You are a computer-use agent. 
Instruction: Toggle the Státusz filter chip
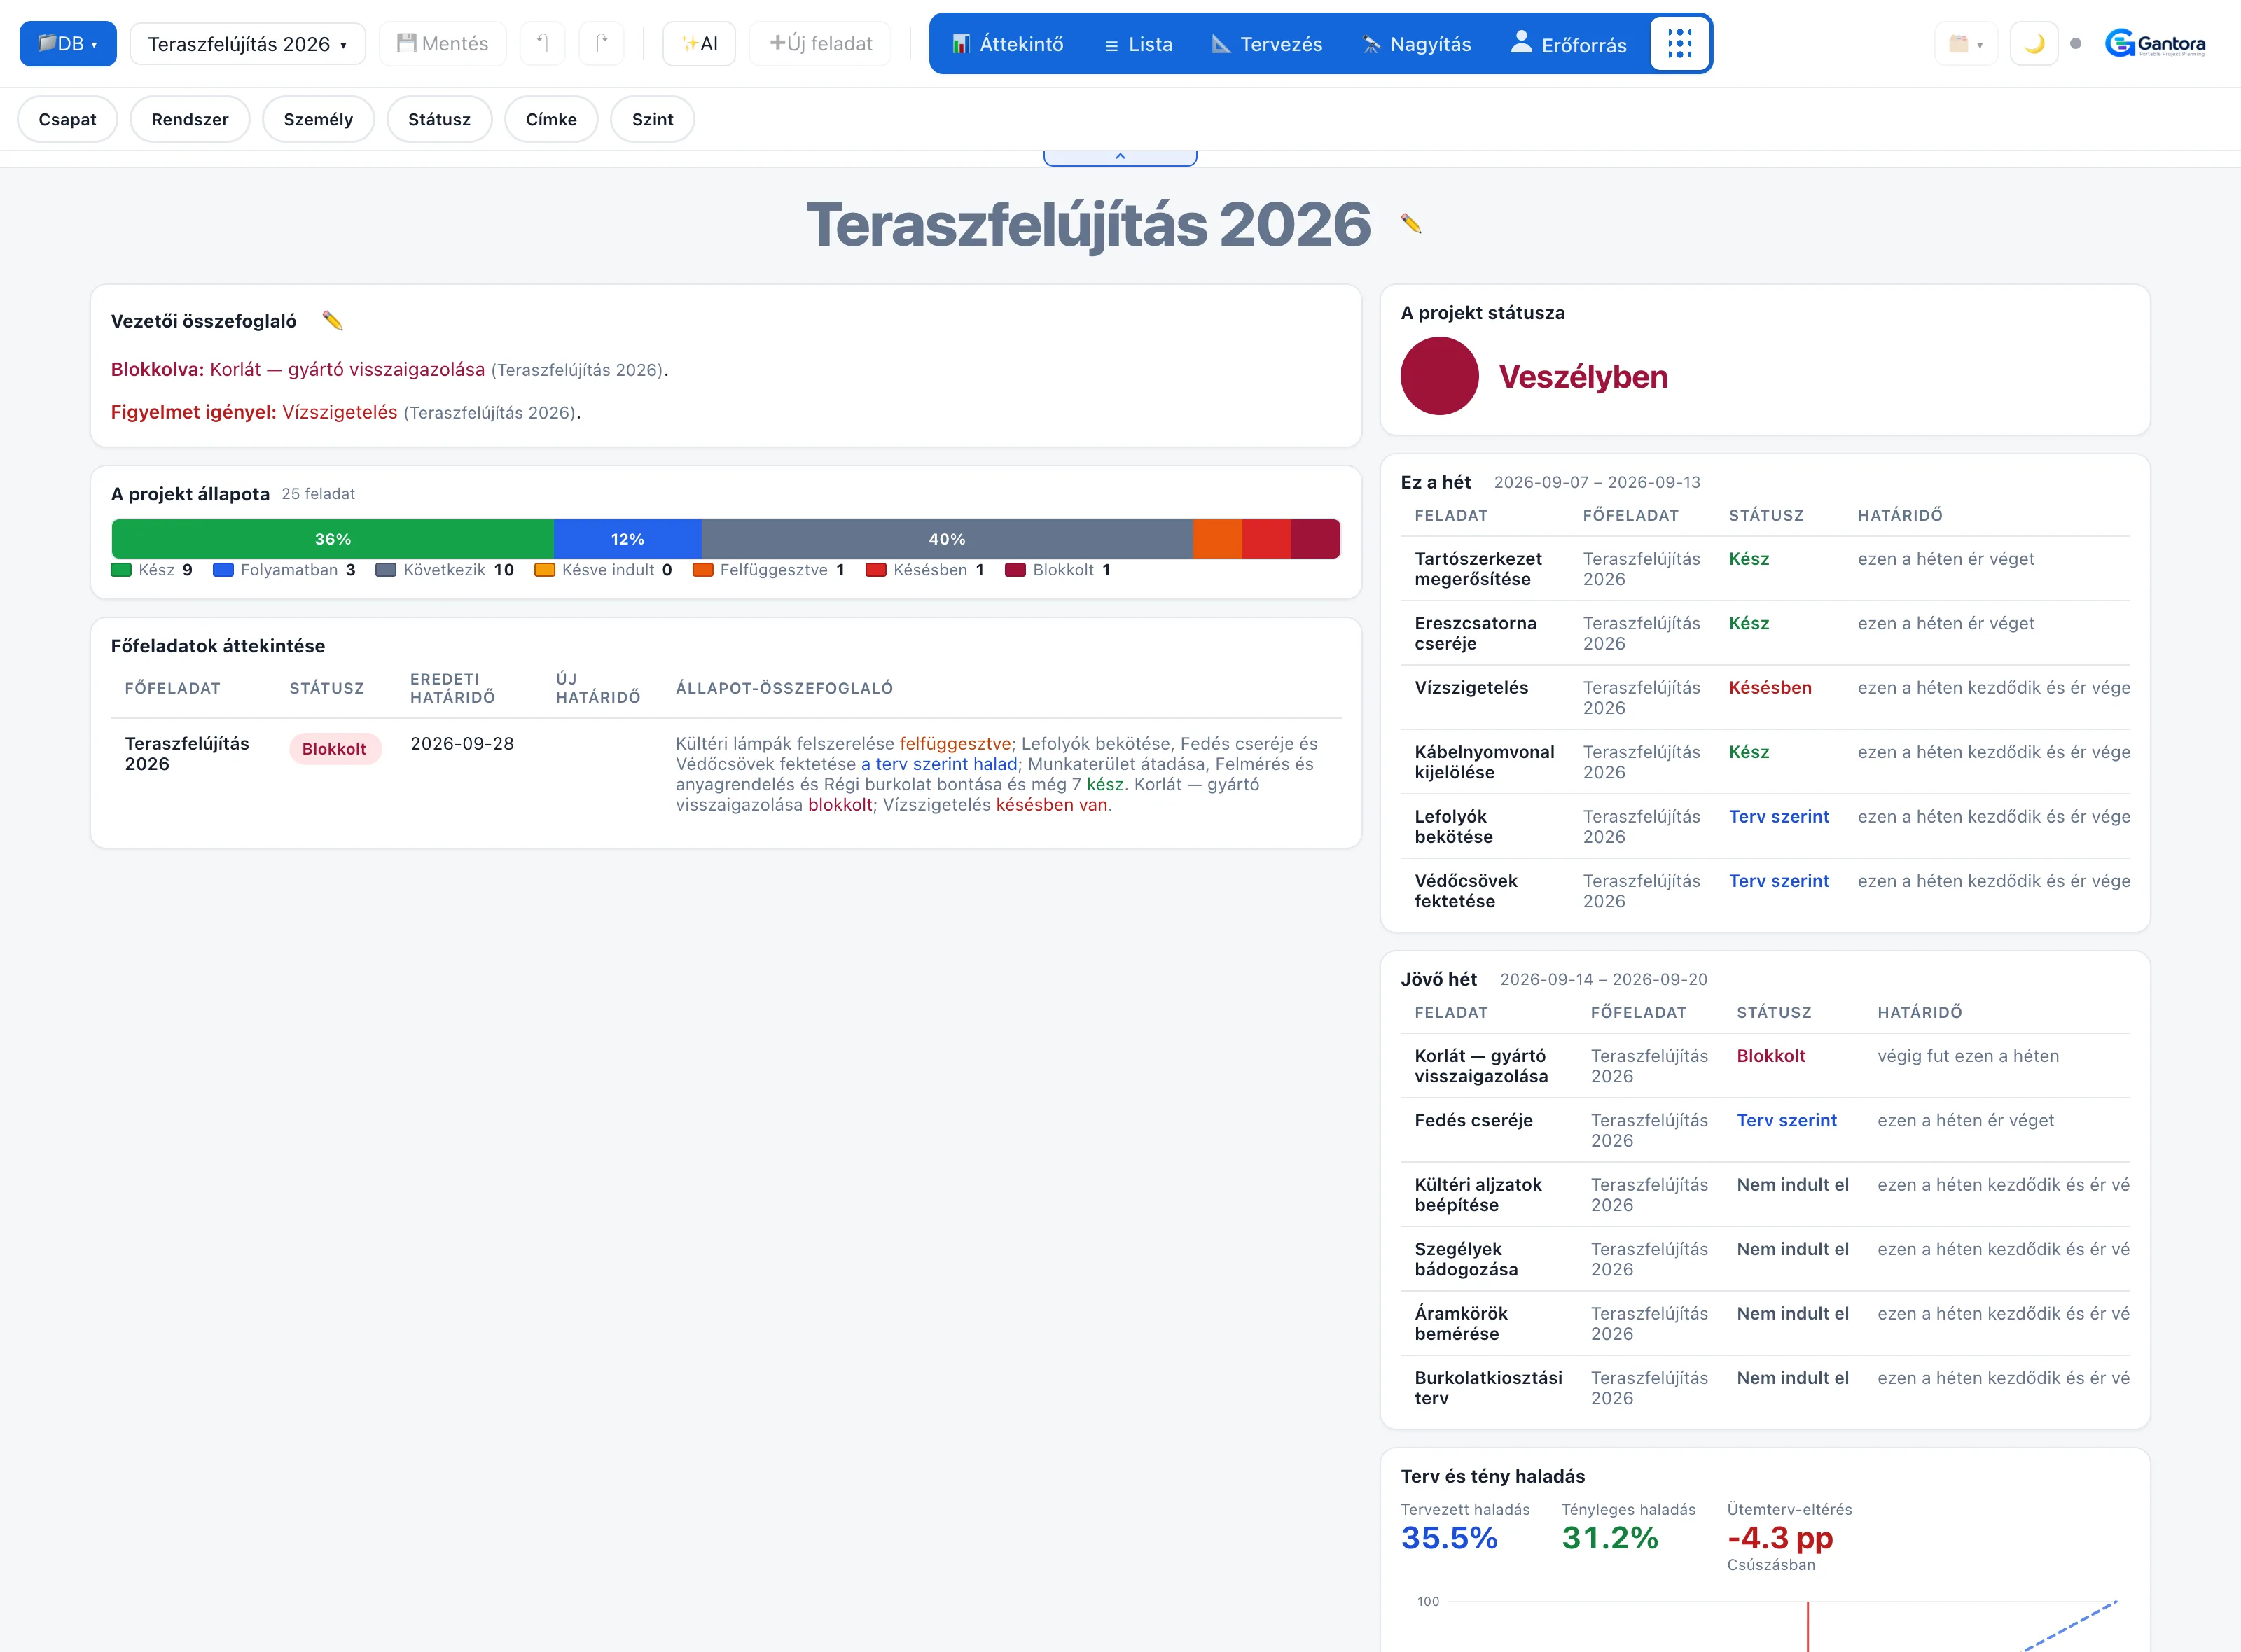click(x=439, y=119)
